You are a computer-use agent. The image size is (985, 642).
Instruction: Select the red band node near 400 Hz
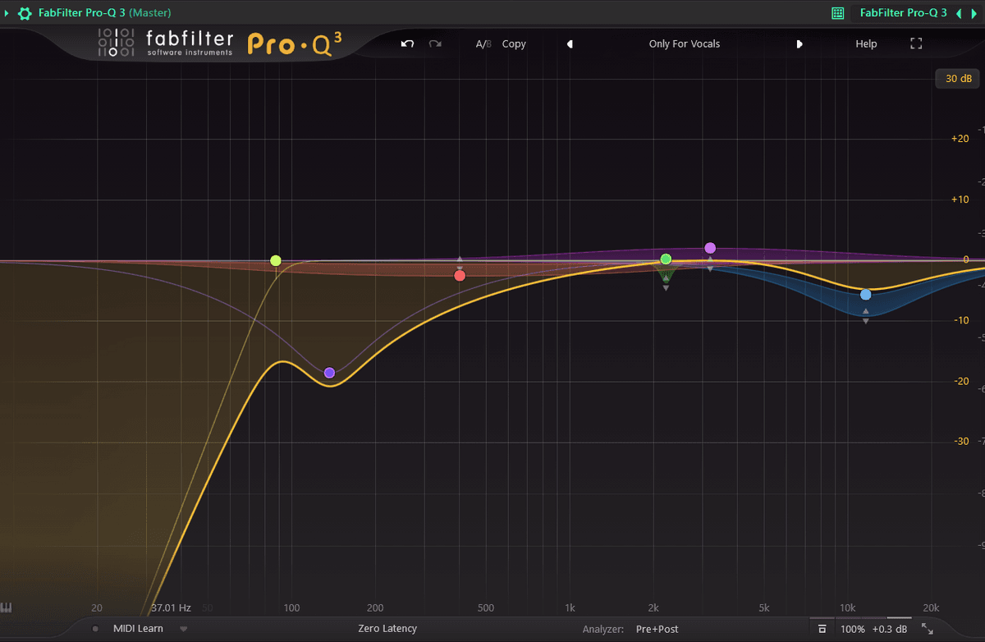[460, 276]
